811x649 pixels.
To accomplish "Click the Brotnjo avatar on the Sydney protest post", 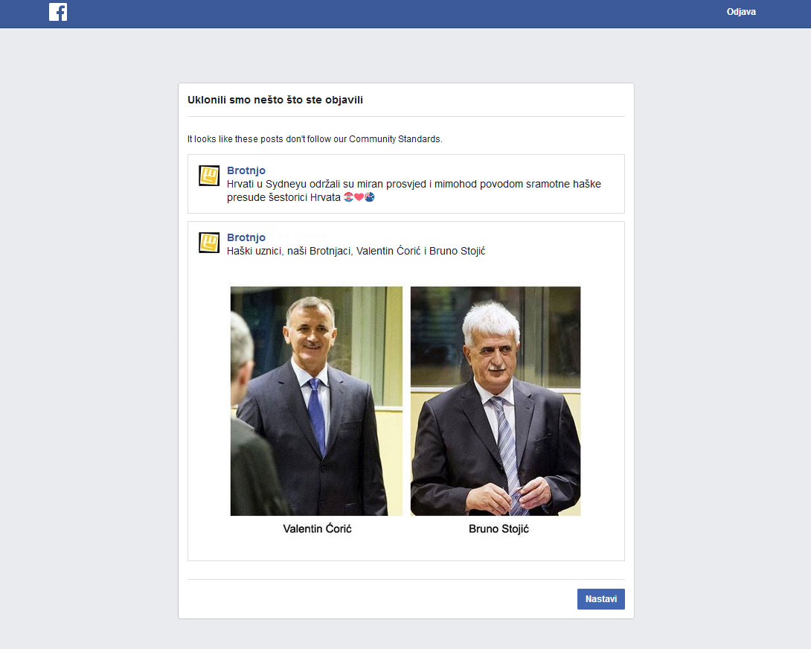I will pos(209,176).
